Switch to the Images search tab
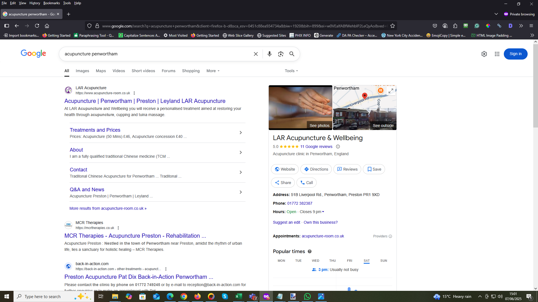The width and height of the screenshot is (538, 302). point(82,71)
